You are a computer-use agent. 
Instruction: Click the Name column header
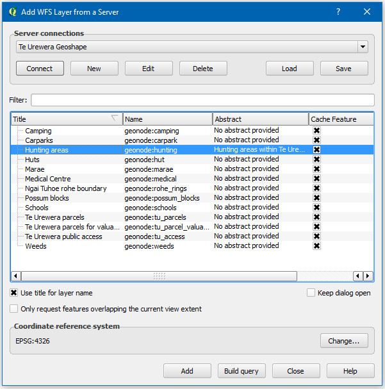tap(168, 119)
